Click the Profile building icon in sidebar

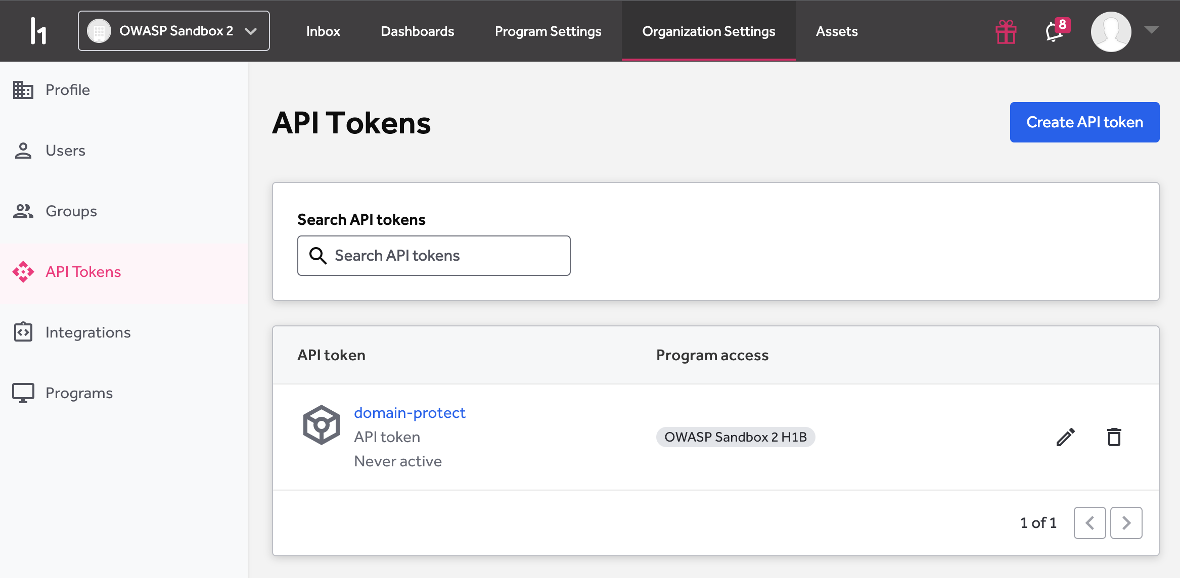(23, 90)
